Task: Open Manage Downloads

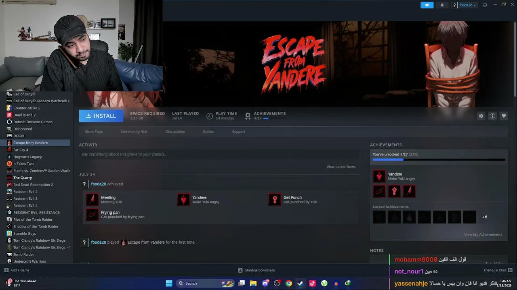Action: 256,270
